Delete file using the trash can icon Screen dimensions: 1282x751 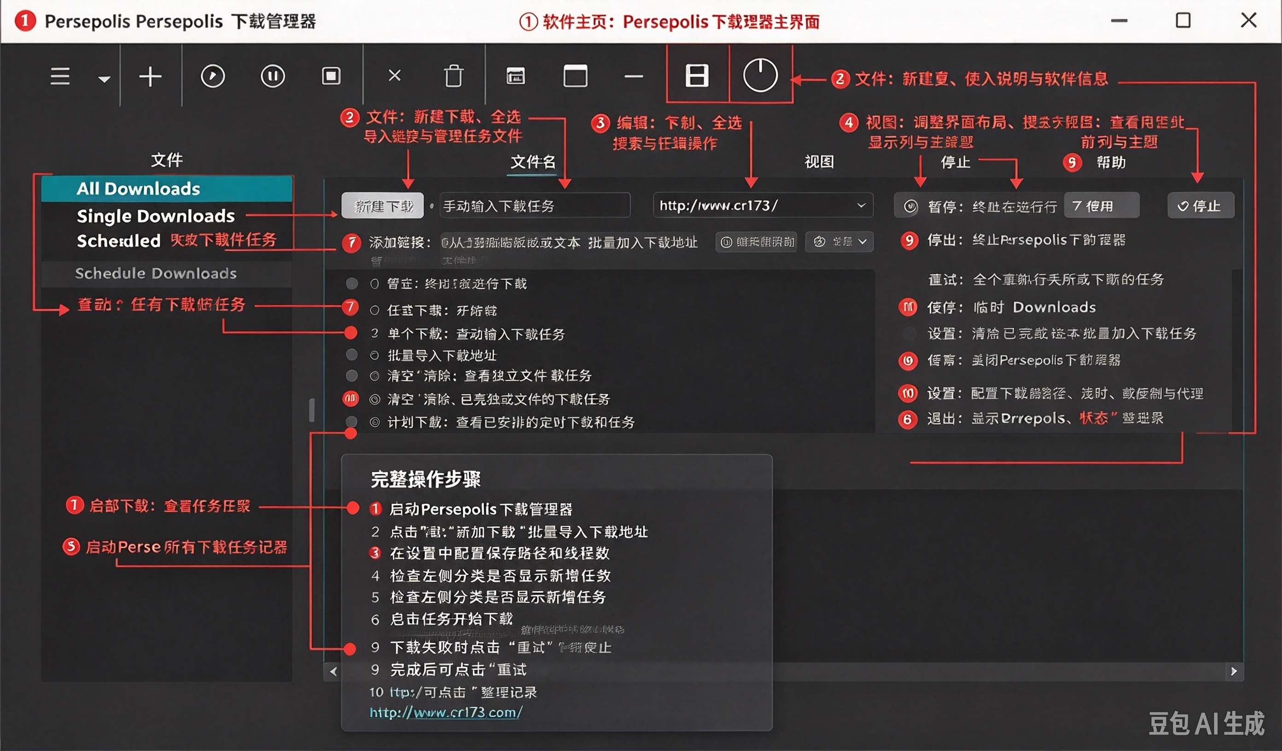pyautogui.click(x=454, y=76)
